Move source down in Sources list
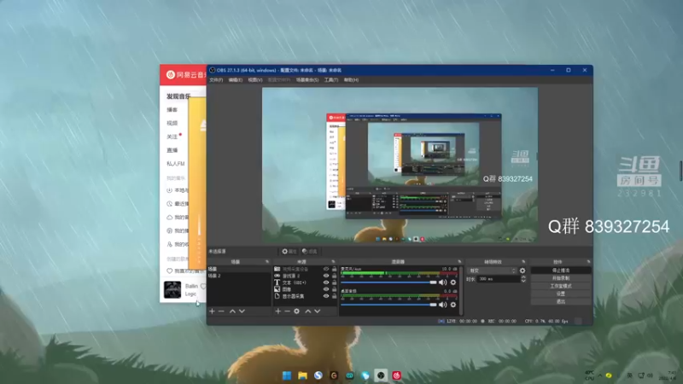 point(317,311)
